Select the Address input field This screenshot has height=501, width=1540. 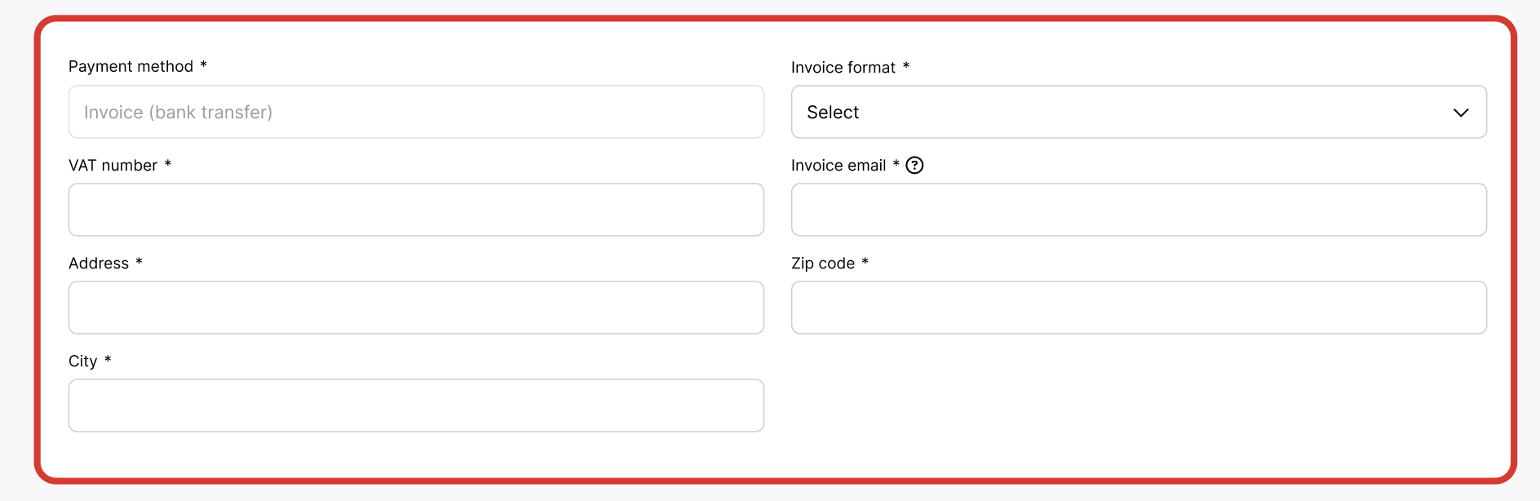pyautogui.click(x=416, y=308)
